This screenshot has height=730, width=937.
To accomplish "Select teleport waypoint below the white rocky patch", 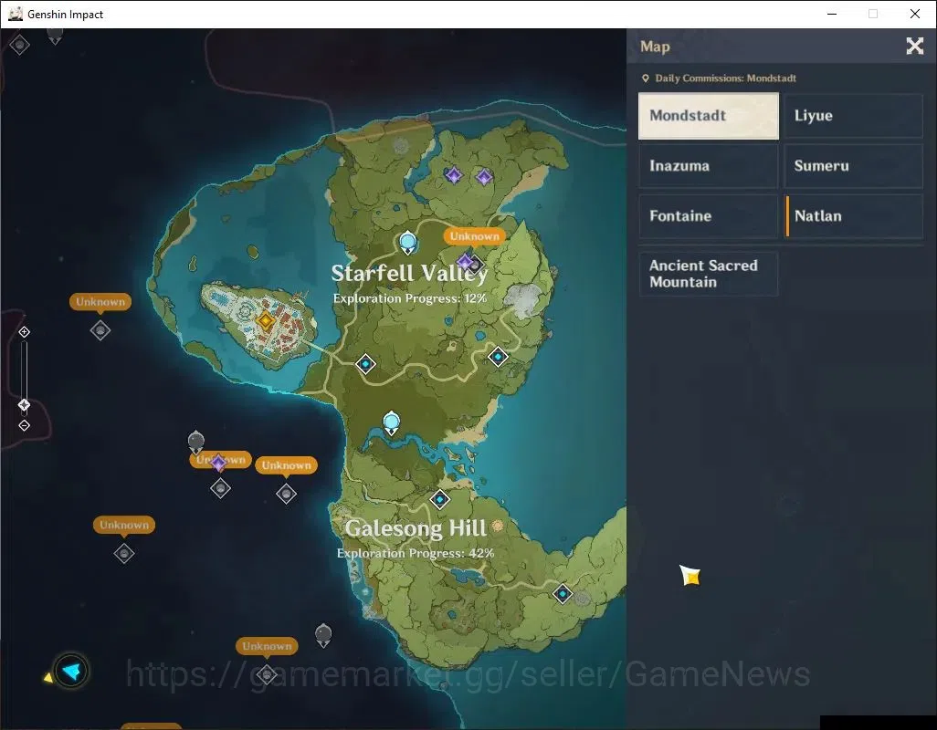I will pyautogui.click(x=498, y=357).
